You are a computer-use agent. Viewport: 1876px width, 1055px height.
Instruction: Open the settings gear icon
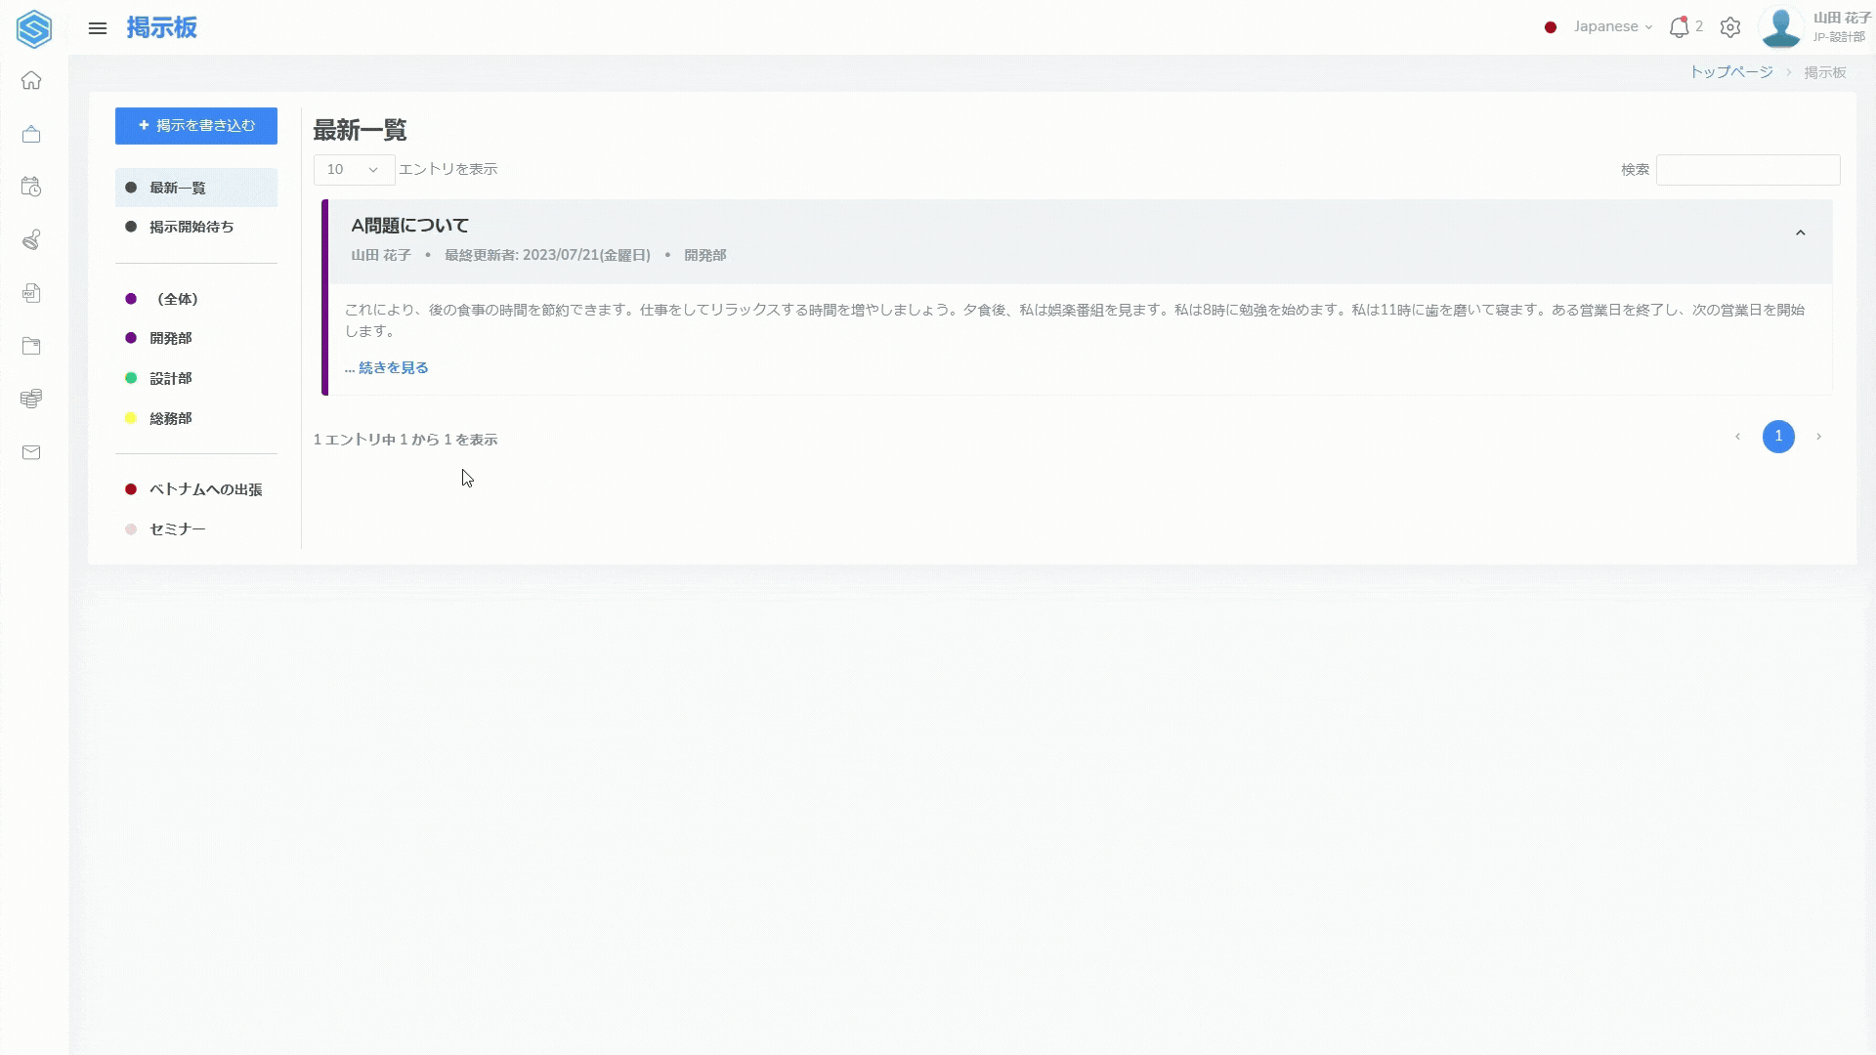[x=1730, y=27]
